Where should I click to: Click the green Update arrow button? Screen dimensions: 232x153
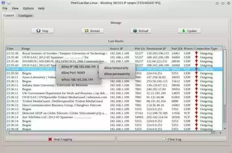tap(189, 31)
